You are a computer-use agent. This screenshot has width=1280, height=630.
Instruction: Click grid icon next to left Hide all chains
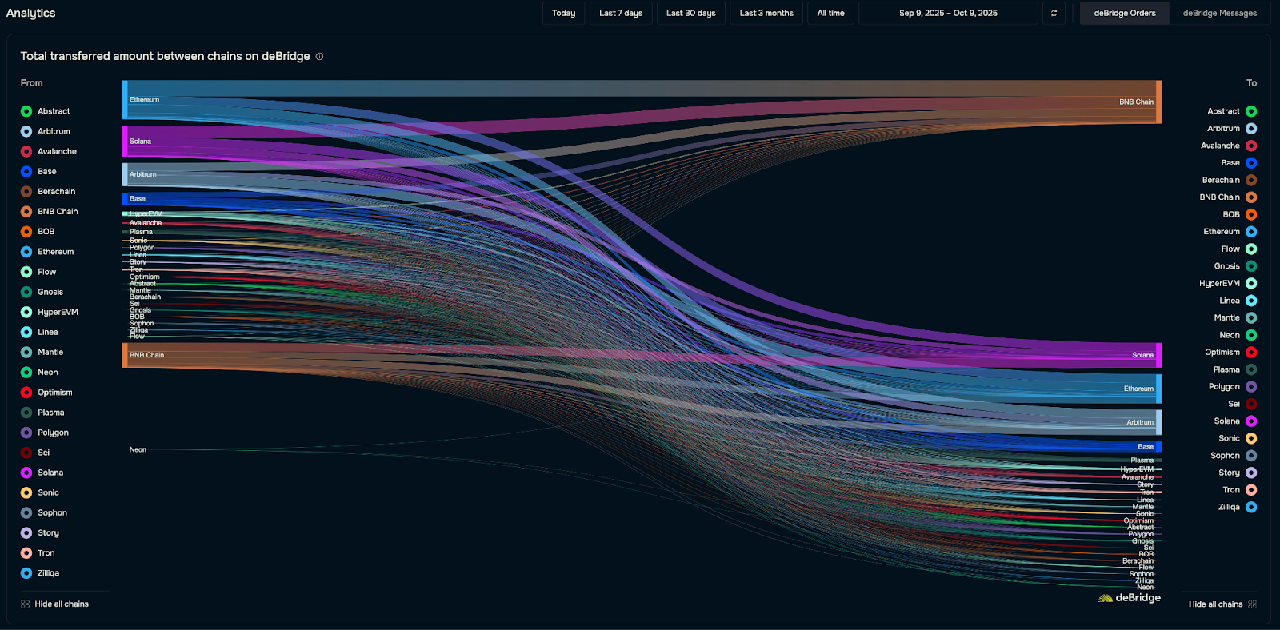pyautogui.click(x=26, y=604)
